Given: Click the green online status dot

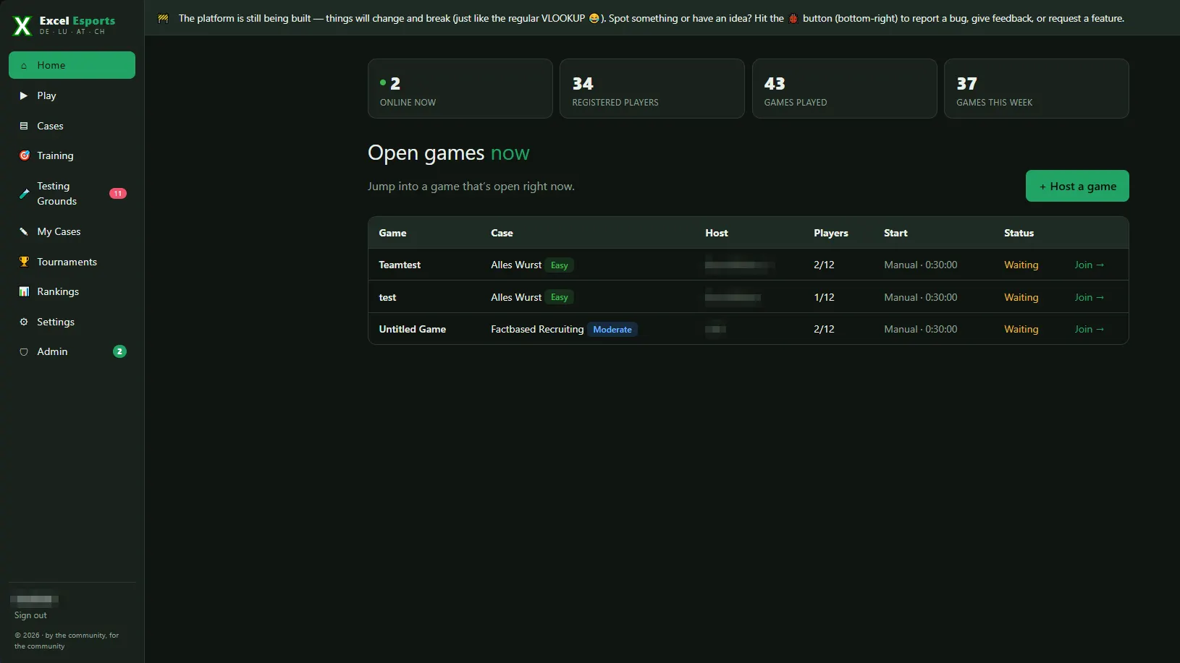Looking at the screenshot, I should point(383,82).
